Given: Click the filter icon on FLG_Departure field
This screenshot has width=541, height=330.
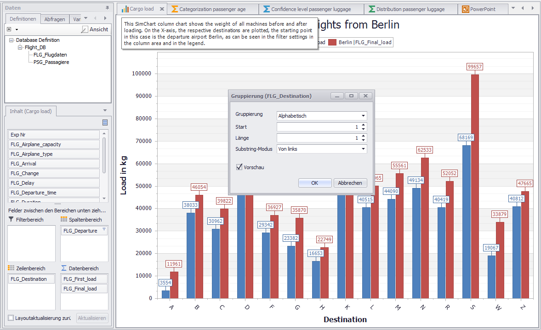Looking at the screenshot, I should 104,229.
